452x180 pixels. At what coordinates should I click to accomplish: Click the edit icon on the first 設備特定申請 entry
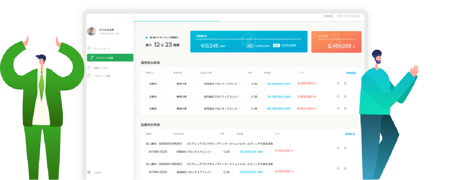coord(338,148)
